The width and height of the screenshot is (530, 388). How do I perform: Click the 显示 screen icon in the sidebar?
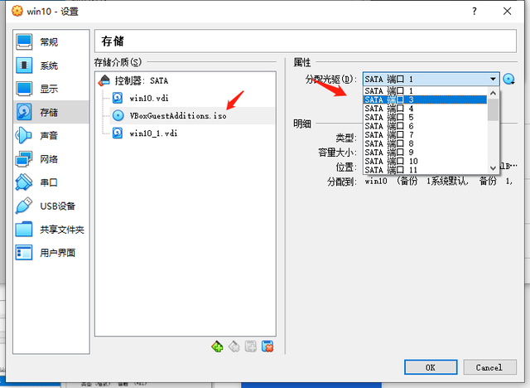(x=24, y=89)
